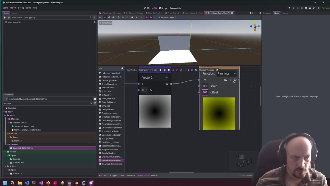Expand the uv output port chevron
The height and width of the screenshot is (186, 330).
(x=231, y=80)
